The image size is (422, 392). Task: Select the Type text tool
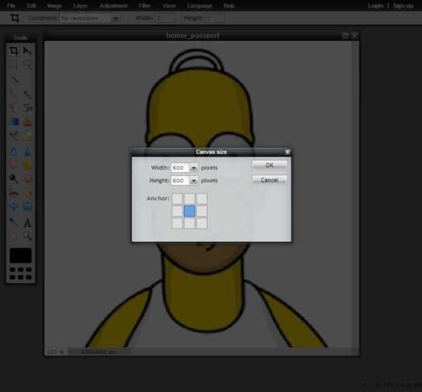tap(27, 223)
